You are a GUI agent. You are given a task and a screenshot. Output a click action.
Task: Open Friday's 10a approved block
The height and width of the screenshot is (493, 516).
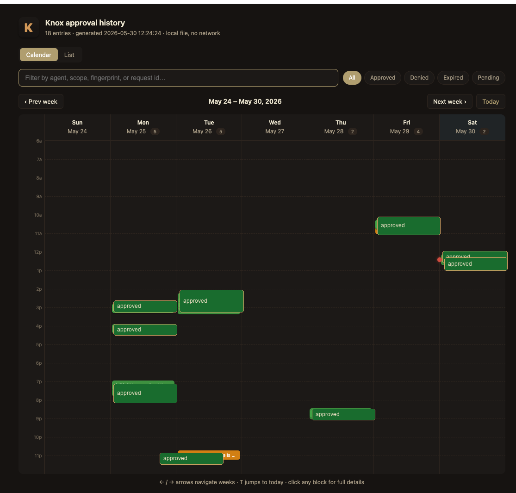click(x=409, y=226)
